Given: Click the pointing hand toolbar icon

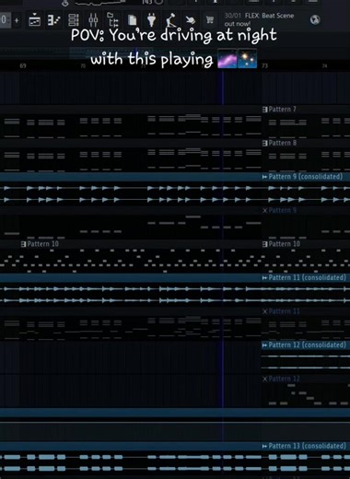Looking at the screenshot, I should click(x=191, y=20).
